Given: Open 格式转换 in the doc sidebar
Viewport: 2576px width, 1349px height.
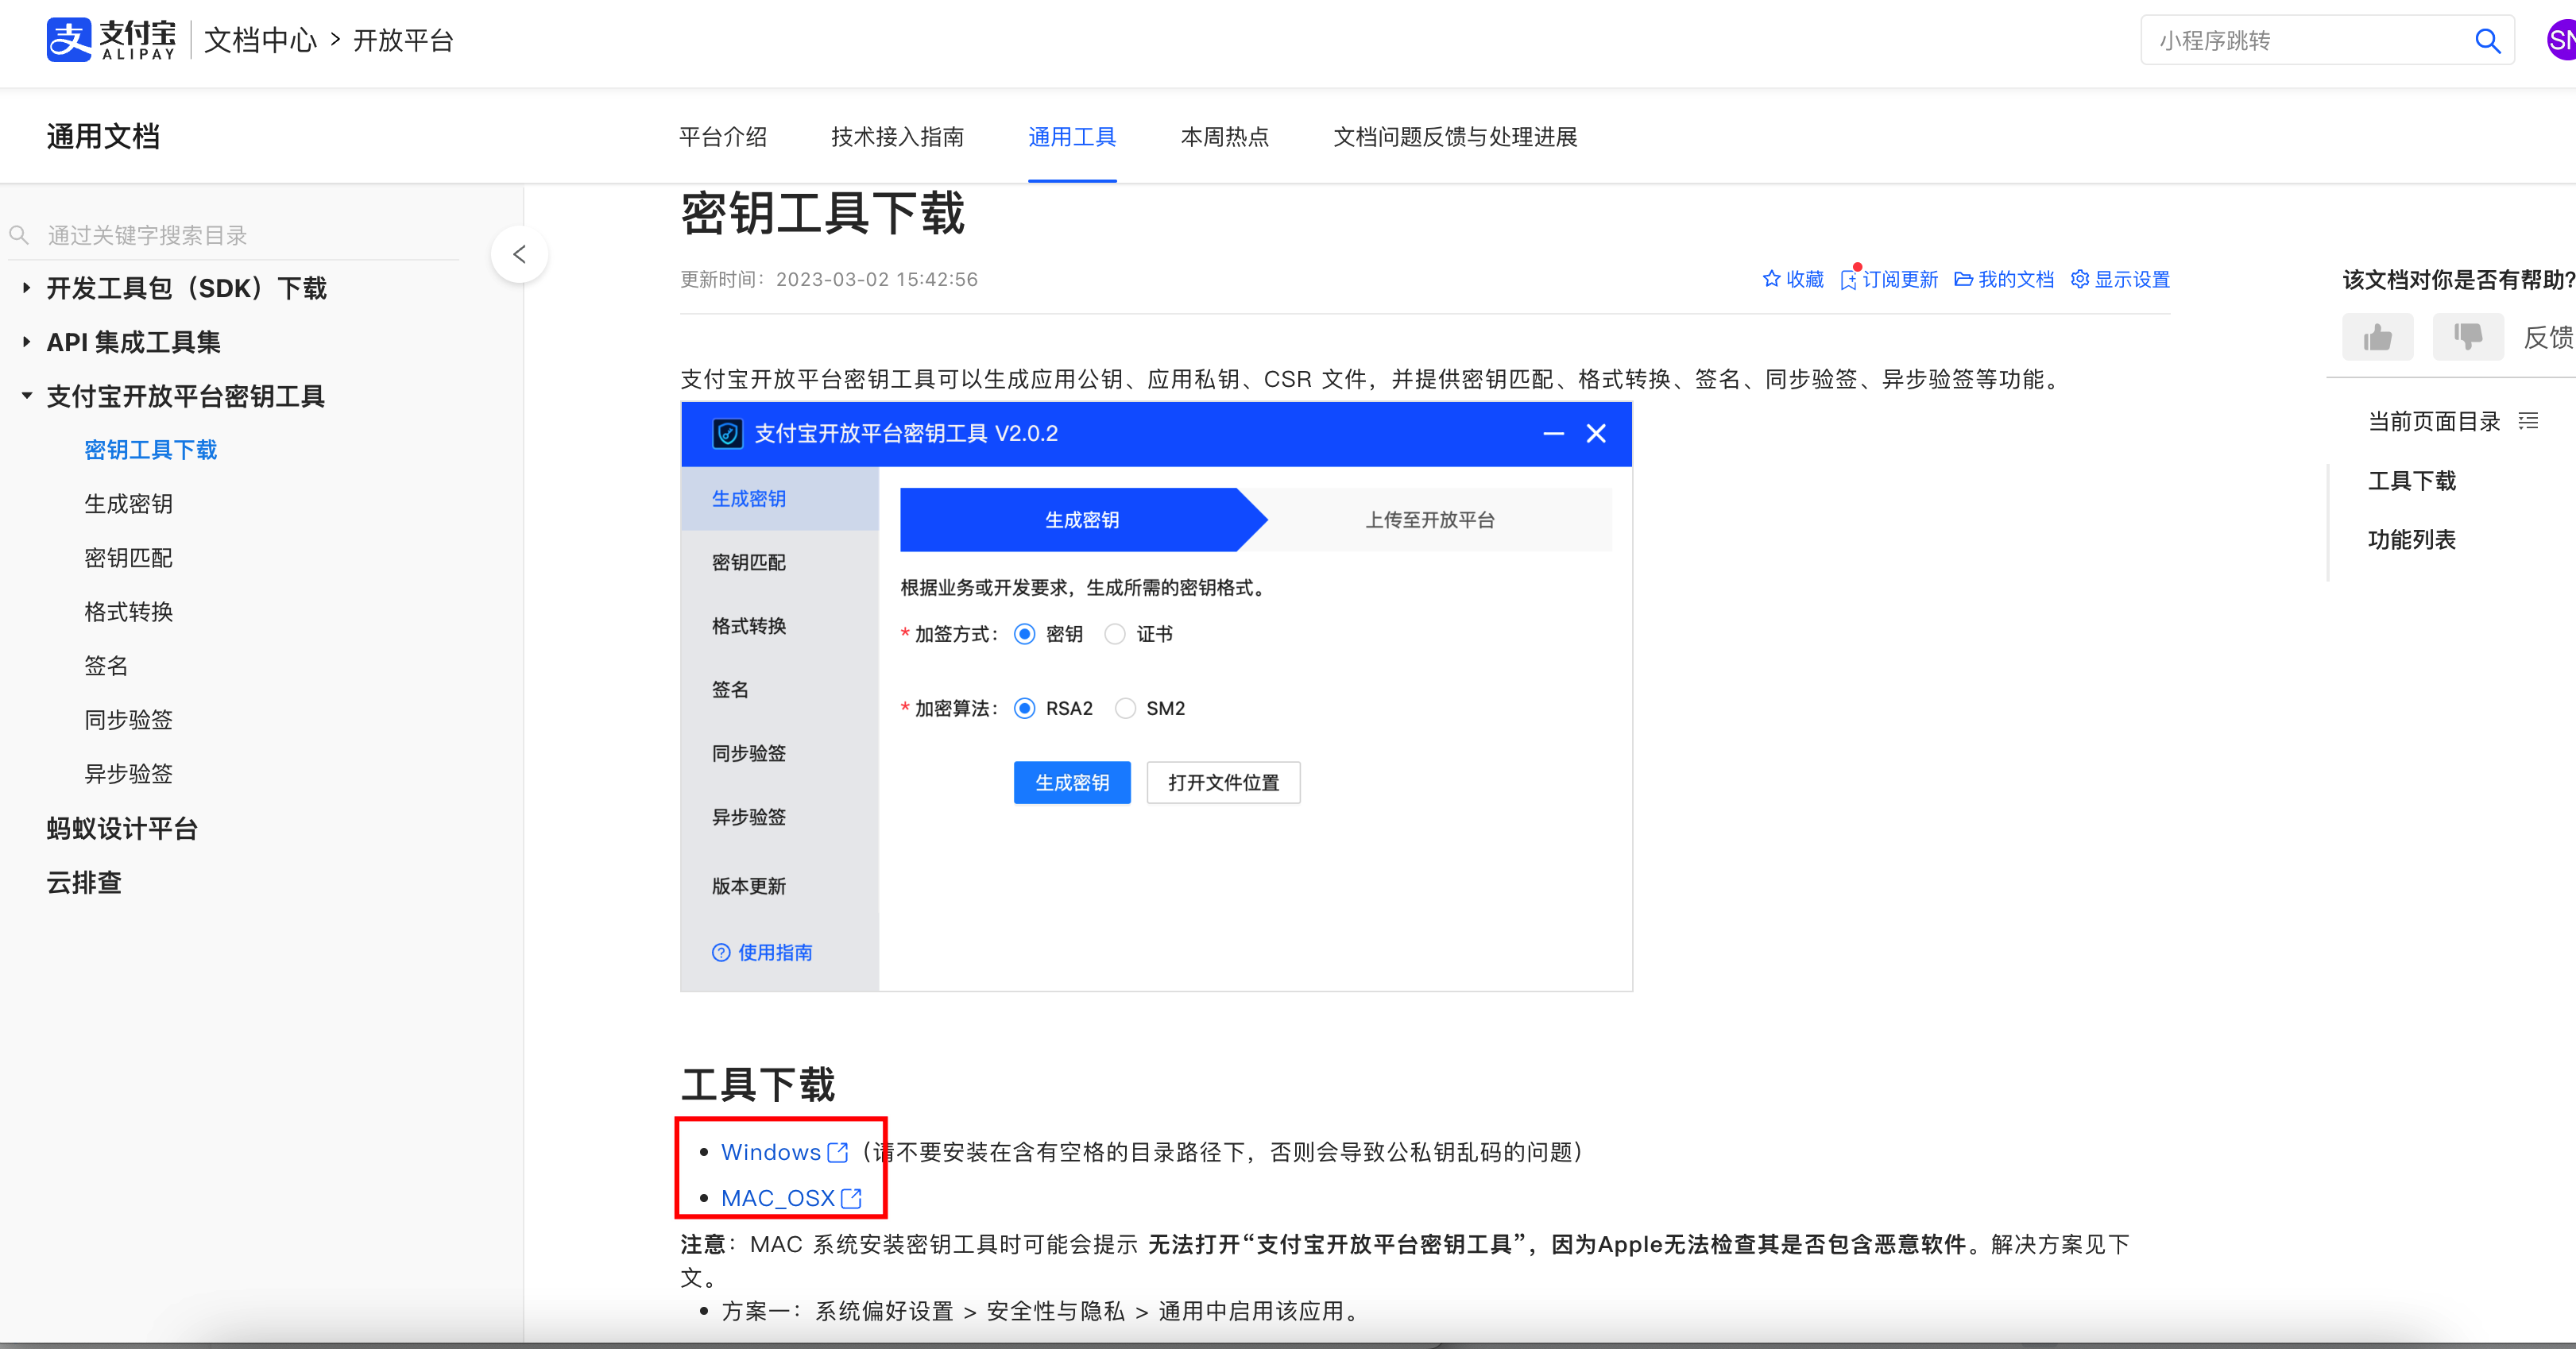Looking at the screenshot, I should tap(128, 612).
